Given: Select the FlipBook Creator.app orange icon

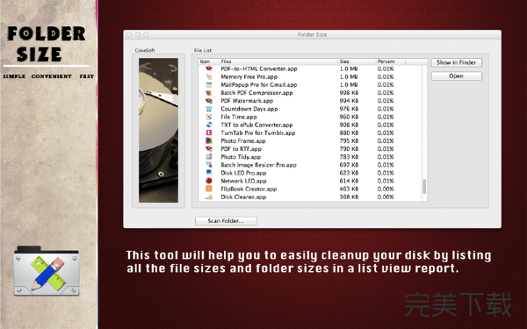Looking at the screenshot, I should tap(209, 189).
